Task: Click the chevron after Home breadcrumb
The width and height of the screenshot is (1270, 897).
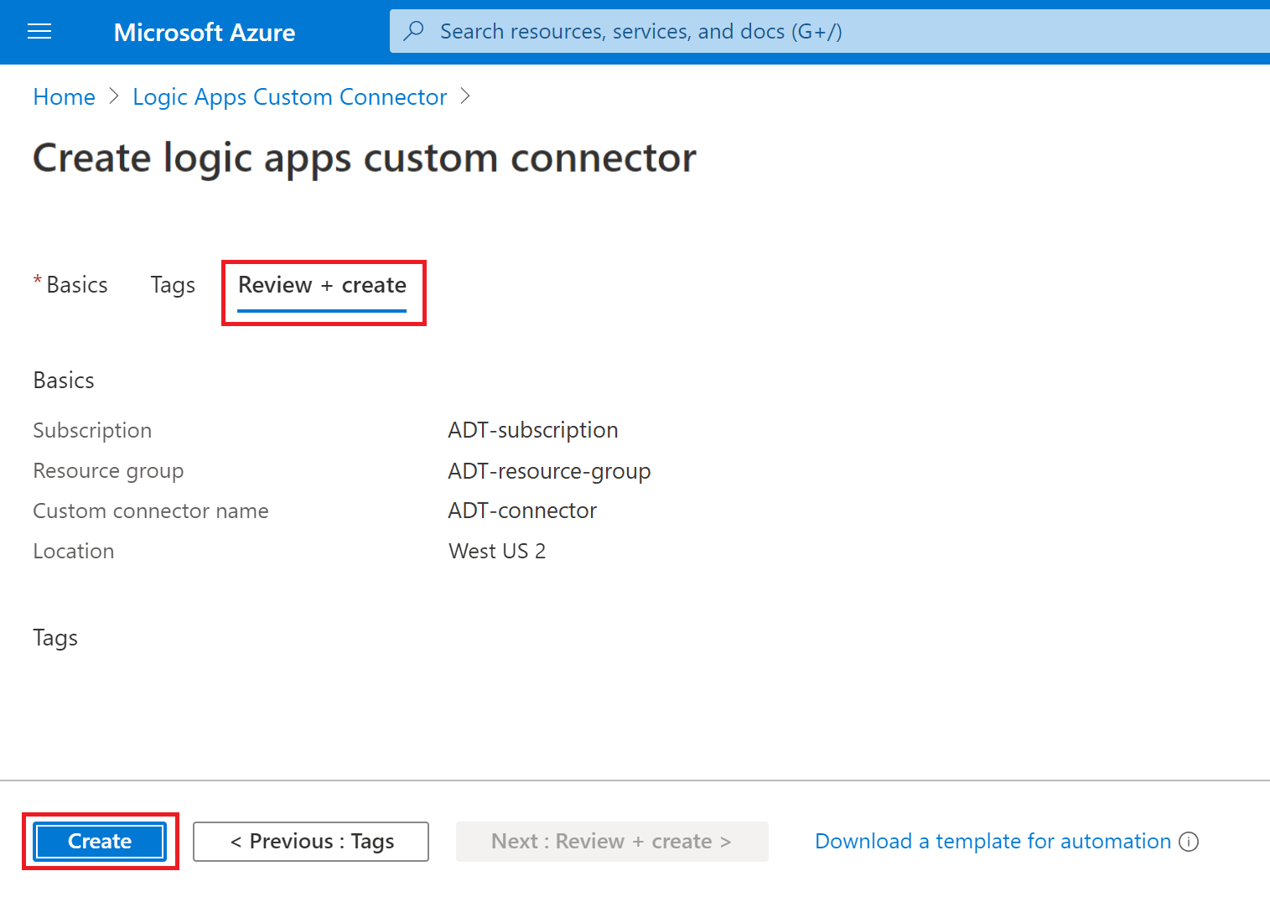Action: click(x=115, y=96)
